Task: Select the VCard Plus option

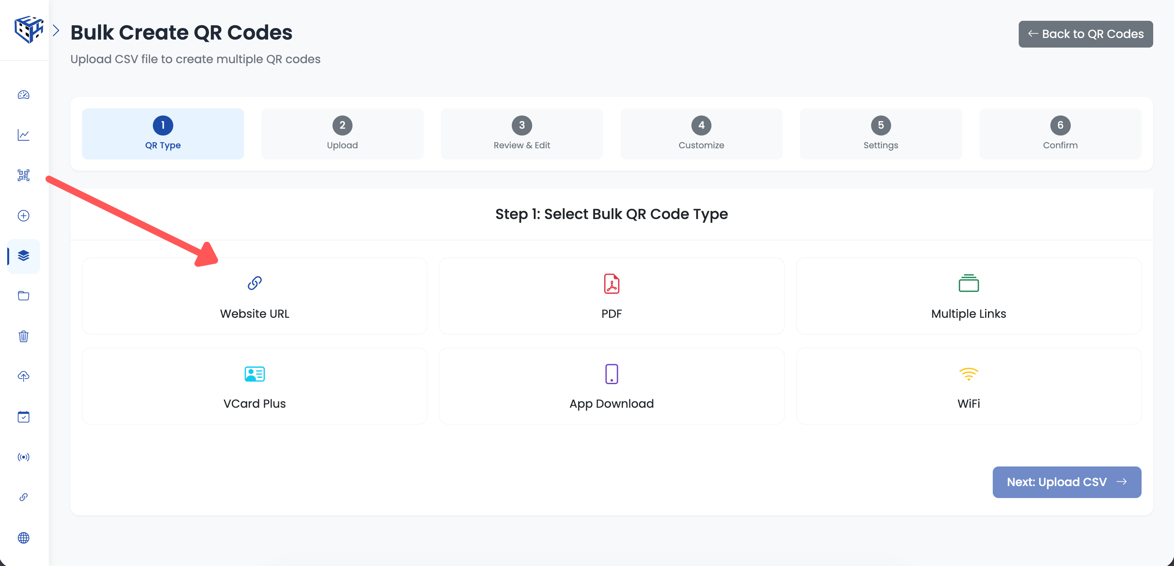Action: pos(254,386)
